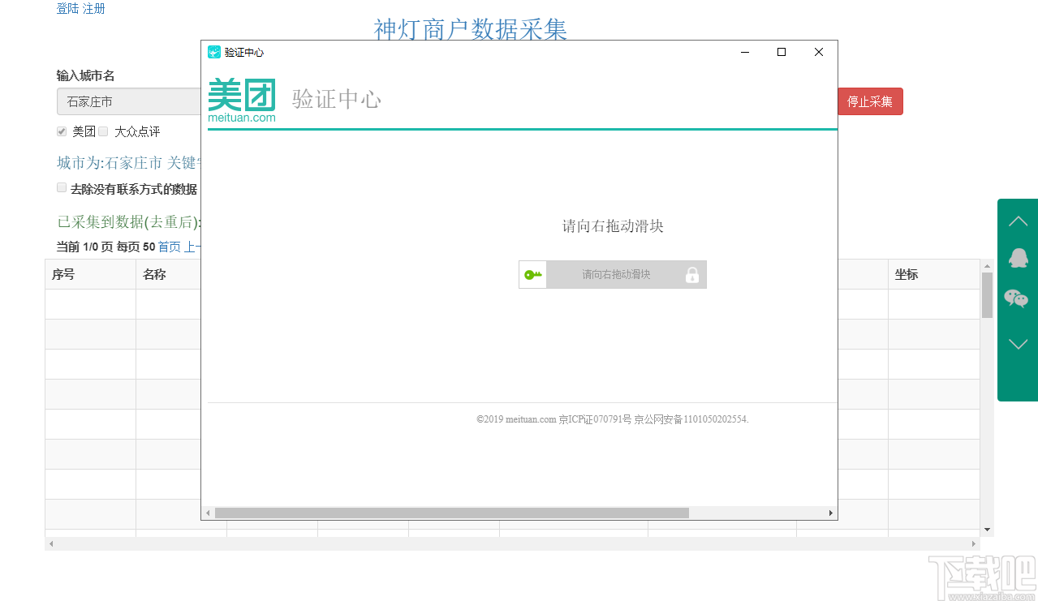Screen dimensions: 1038x601
Task: Click the table vertical scrollbar thumb
Action: (x=987, y=294)
